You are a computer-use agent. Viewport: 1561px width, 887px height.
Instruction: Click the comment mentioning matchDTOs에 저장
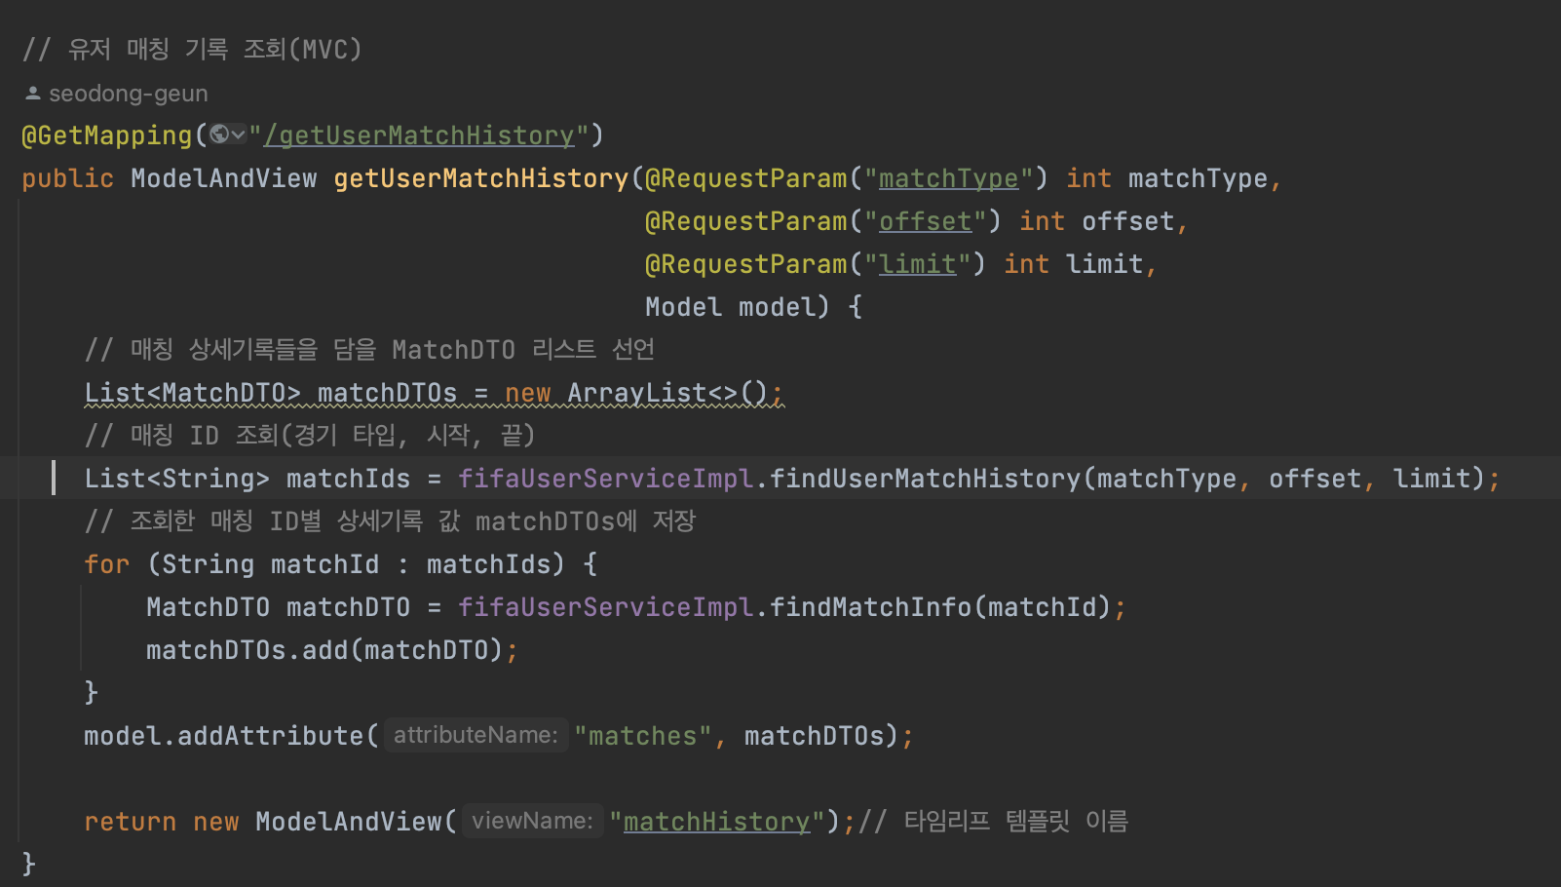point(390,521)
